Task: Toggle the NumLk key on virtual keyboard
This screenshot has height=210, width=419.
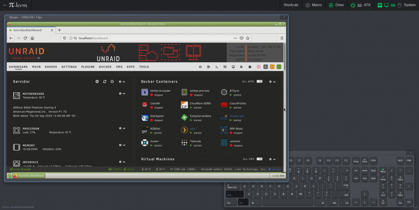Action: point(383,171)
